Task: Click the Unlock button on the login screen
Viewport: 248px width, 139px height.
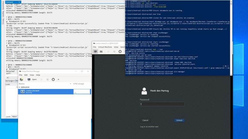Action: [x=179, y=120]
